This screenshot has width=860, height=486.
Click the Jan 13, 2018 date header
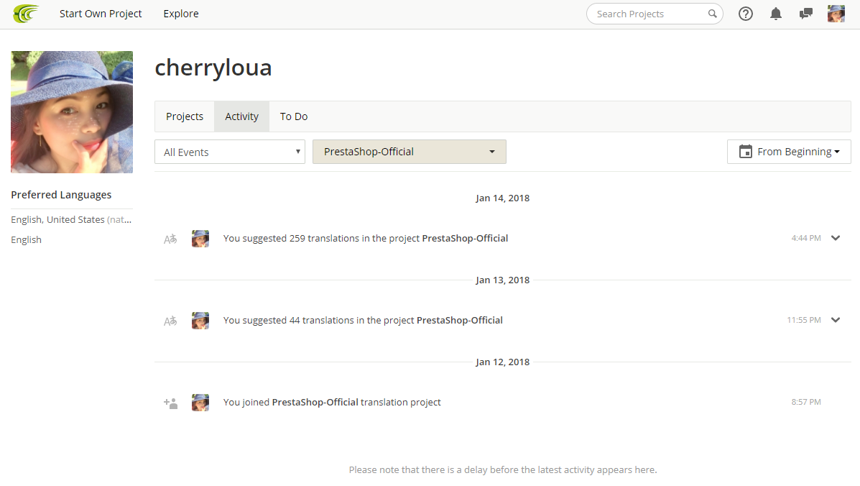[502, 280]
